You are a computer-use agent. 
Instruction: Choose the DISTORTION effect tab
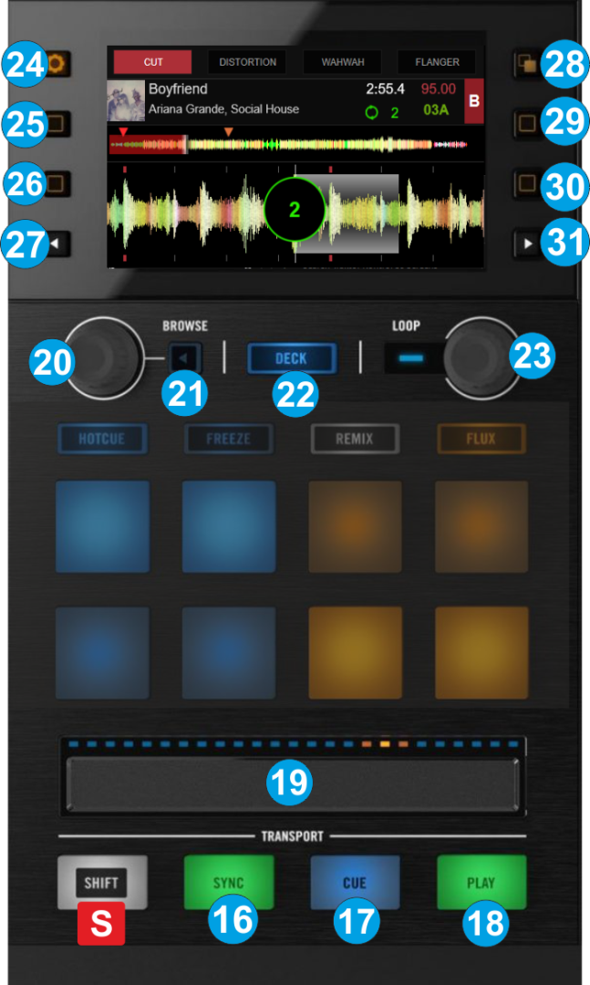click(247, 62)
